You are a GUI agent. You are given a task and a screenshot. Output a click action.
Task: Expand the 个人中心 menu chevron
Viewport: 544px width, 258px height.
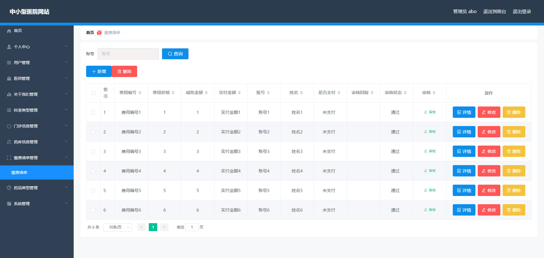point(66,46)
